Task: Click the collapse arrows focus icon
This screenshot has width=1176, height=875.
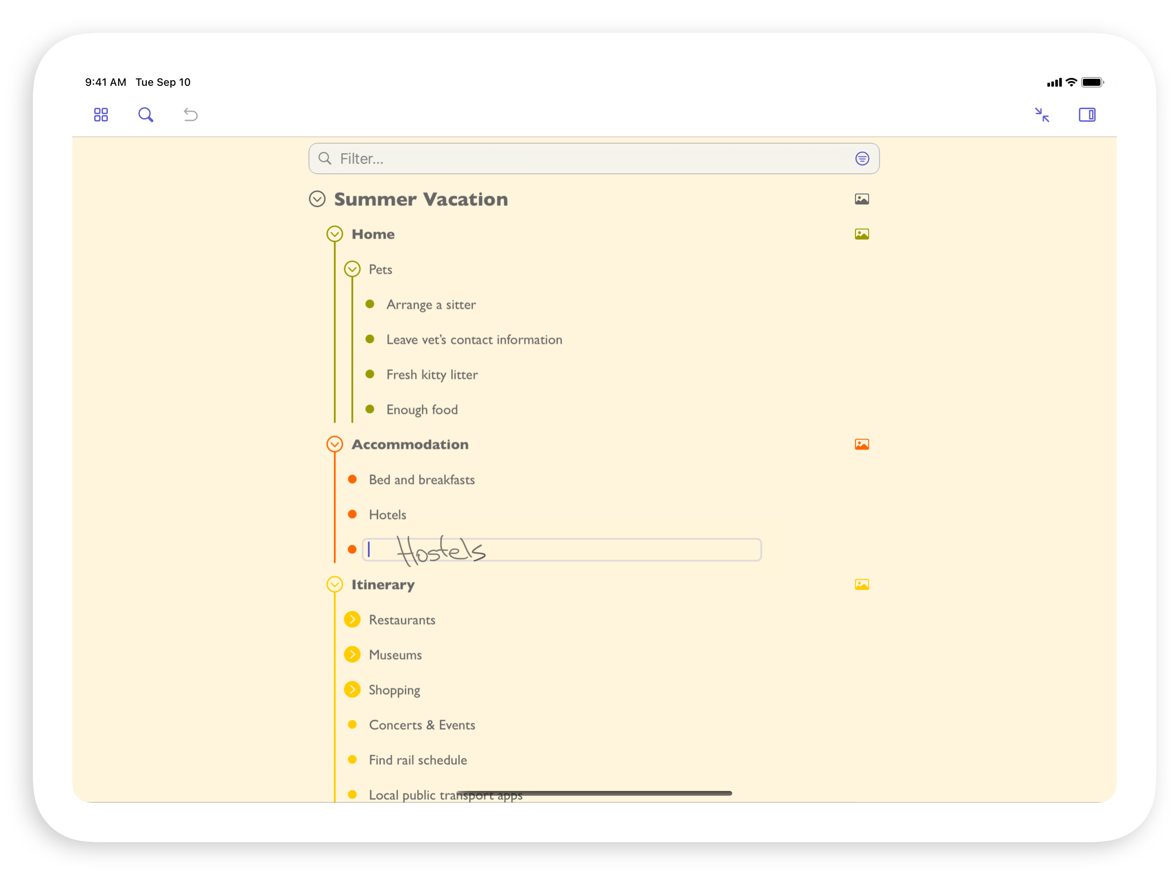Action: pos(1042,114)
